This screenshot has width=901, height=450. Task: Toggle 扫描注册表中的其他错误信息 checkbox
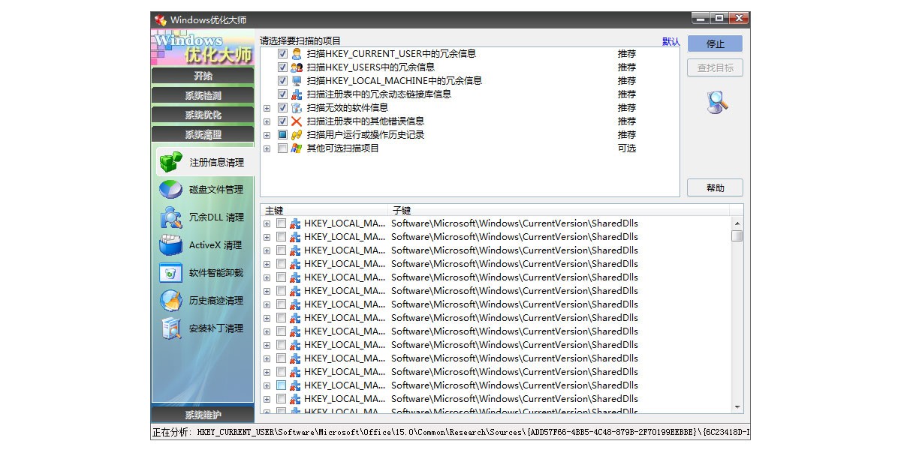[x=282, y=121]
